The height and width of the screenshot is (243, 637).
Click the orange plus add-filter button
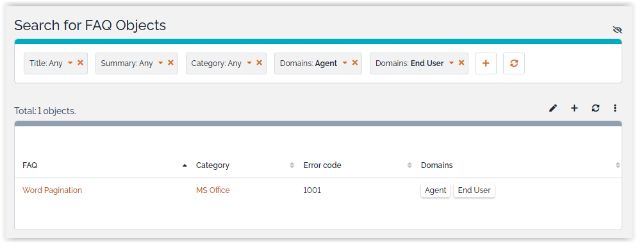[x=486, y=63]
